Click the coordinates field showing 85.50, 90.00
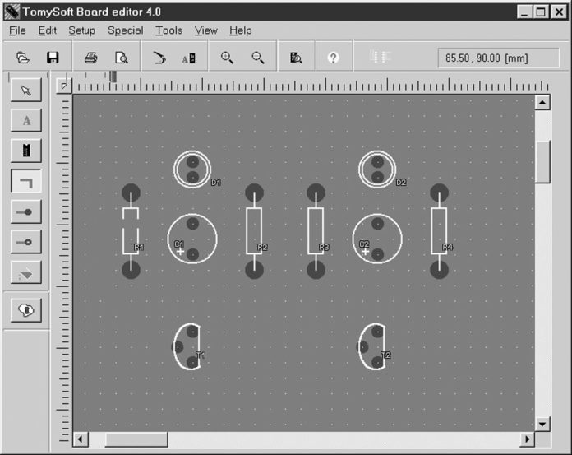The height and width of the screenshot is (455, 572). point(498,58)
